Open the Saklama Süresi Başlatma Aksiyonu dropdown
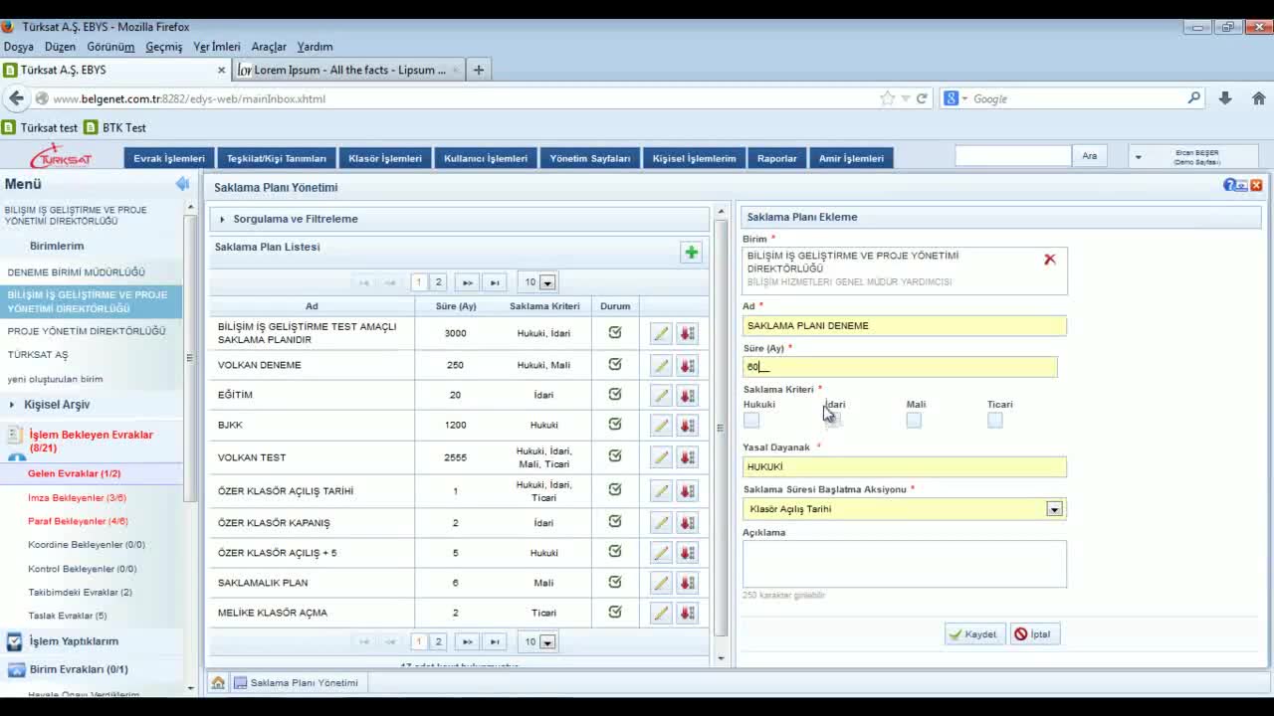 (x=1054, y=509)
